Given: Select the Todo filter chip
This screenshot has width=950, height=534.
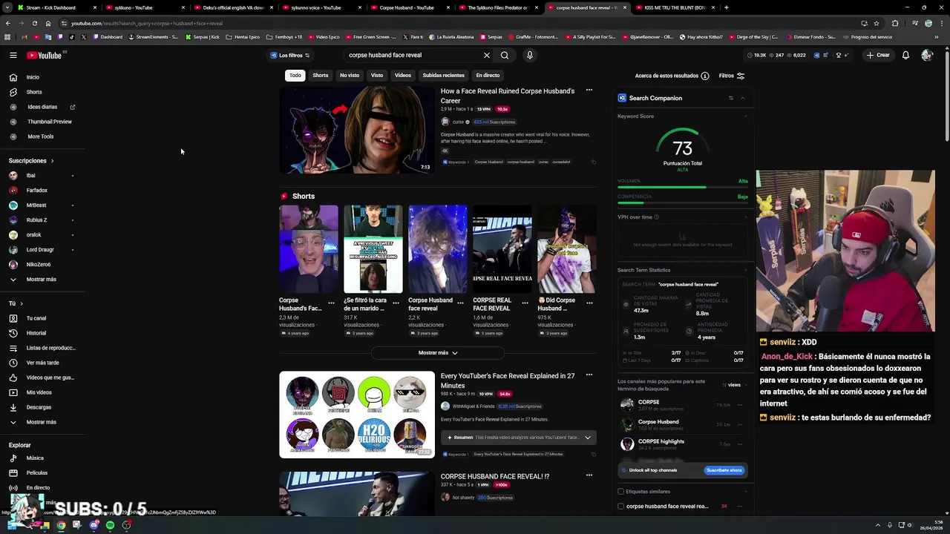Looking at the screenshot, I should coord(295,75).
